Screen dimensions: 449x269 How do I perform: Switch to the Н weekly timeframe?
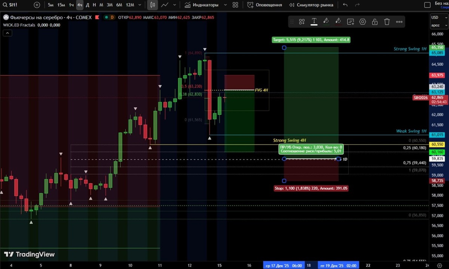pos(94,5)
